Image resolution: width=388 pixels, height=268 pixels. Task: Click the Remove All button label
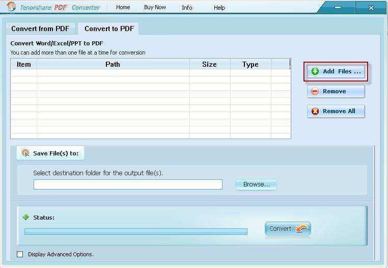pyautogui.click(x=339, y=111)
